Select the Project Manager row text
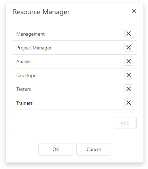 [x=34, y=48]
